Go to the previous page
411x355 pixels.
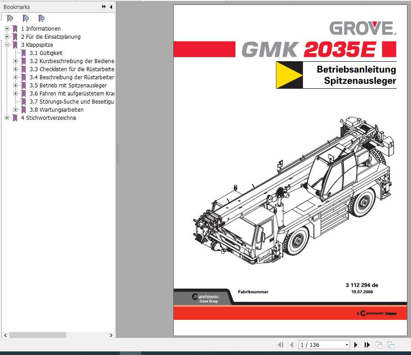point(292,345)
